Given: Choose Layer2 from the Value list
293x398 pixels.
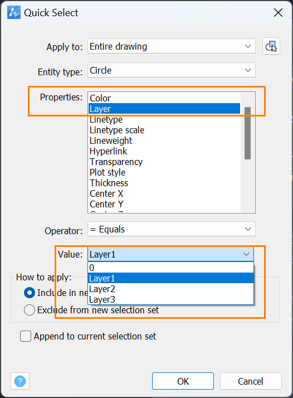Looking at the screenshot, I should coord(170,289).
